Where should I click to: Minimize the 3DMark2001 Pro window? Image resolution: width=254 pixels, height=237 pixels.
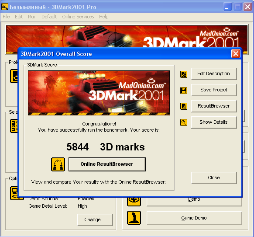[x=227, y=7]
